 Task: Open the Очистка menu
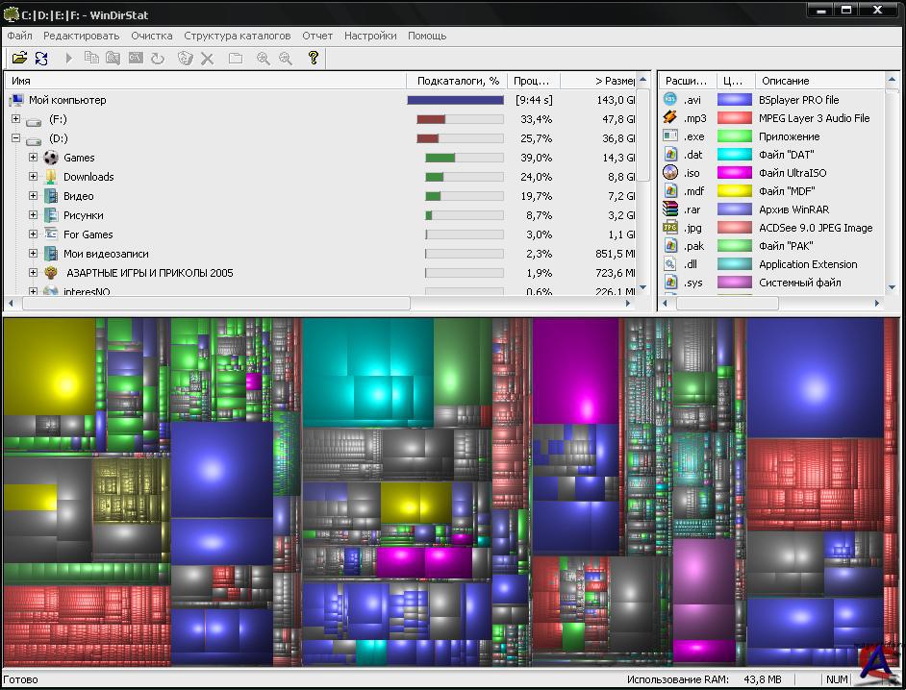click(x=152, y=36)
